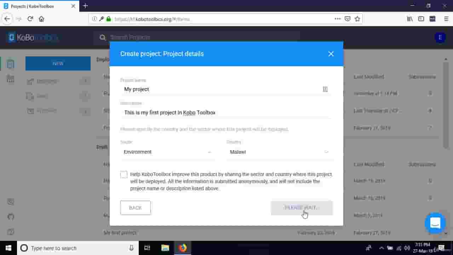
Task: Click the Firefox home icon
Action: [41, 19]
